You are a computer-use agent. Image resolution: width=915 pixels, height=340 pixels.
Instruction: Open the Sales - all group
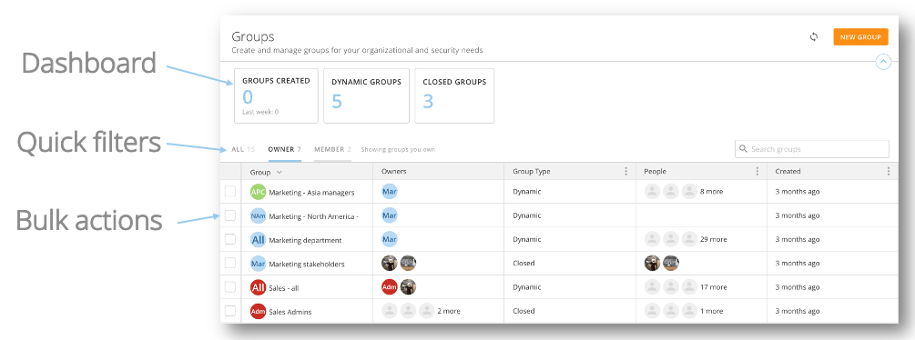[x=284, y=287]
